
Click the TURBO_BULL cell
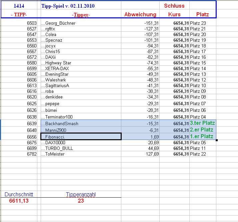(x=81, y=148)
